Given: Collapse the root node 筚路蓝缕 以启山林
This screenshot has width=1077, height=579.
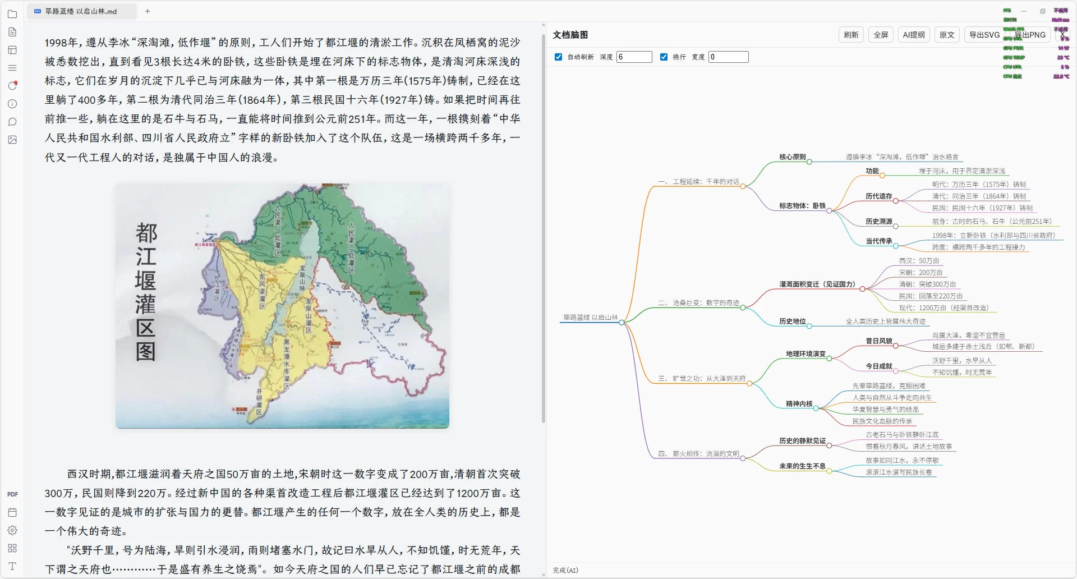Looking at the screenshot, I should click(x=622, y=322).
